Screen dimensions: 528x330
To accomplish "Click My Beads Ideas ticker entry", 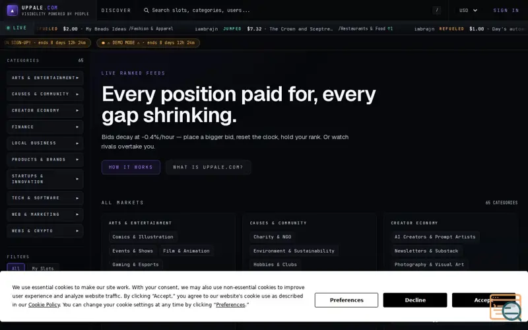I will coord(106,29).
